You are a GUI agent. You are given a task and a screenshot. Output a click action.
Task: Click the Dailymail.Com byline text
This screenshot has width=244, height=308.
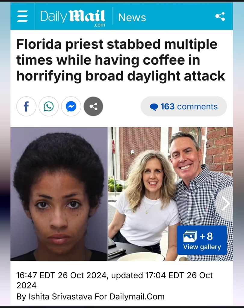click(137, 297)
